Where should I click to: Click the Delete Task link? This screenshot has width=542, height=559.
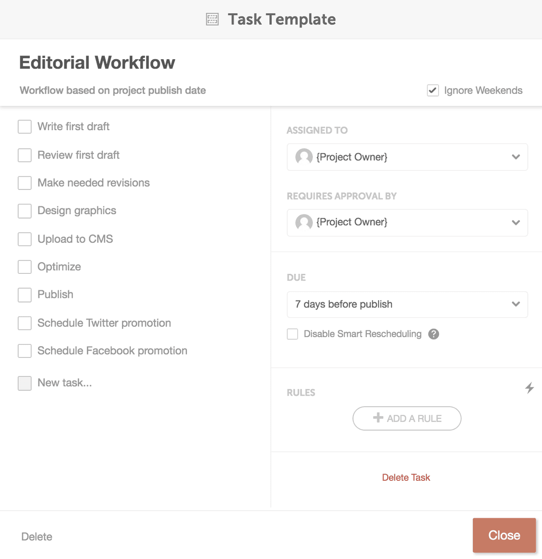click(406, 477)
